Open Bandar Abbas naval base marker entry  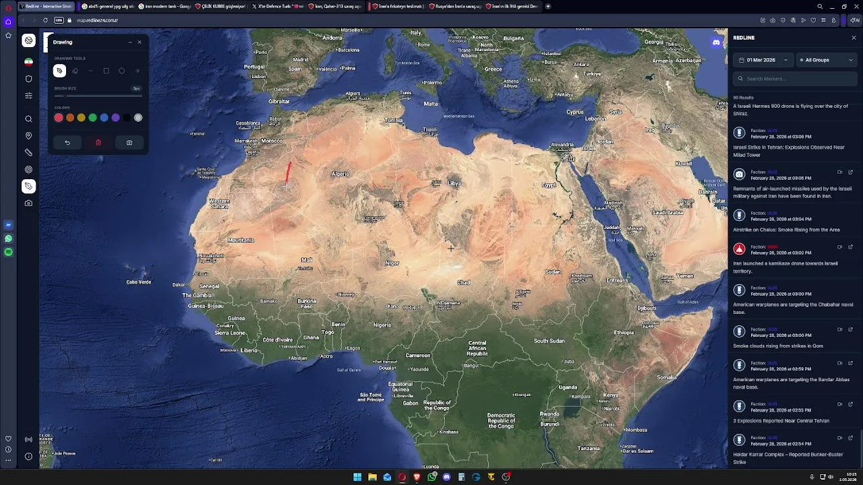point(796,375)
